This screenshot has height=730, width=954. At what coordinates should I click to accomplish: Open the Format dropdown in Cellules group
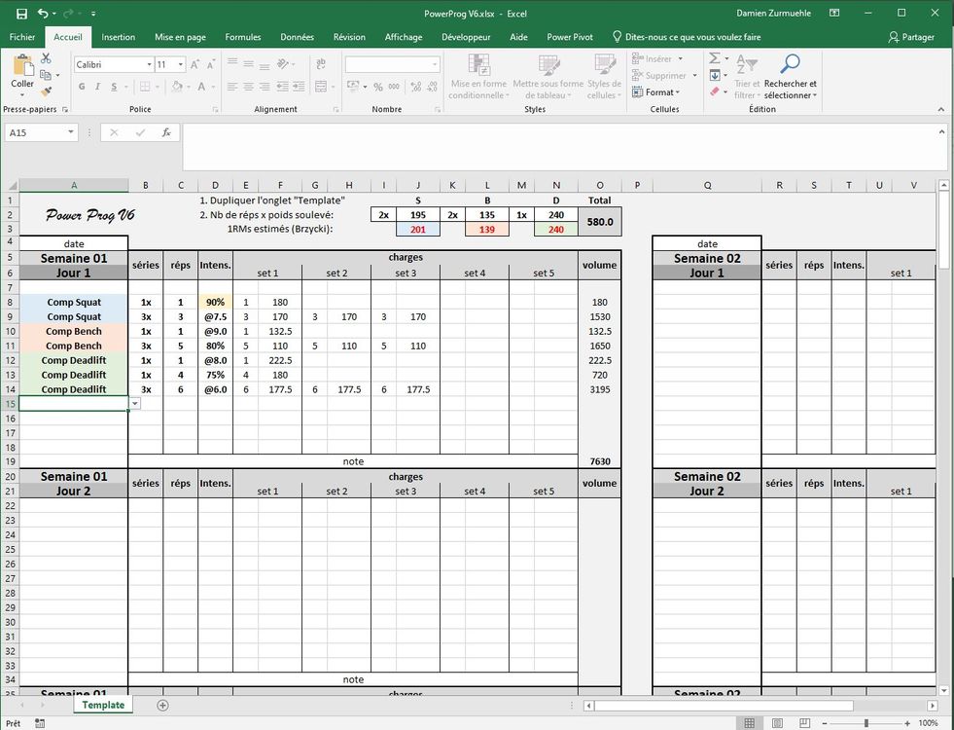(x=655, y=91)
